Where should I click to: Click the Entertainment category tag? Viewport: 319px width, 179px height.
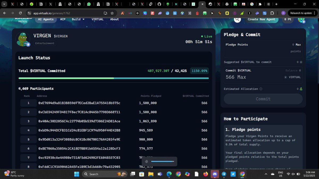click(x=45, y=43)
